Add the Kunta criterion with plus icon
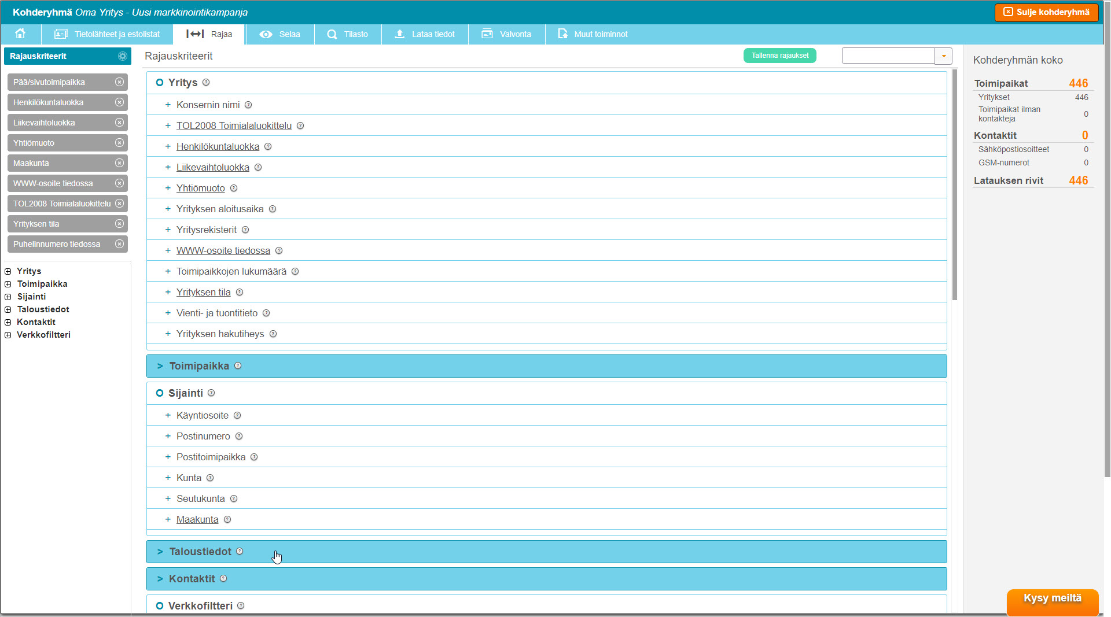 pos(168,478)
